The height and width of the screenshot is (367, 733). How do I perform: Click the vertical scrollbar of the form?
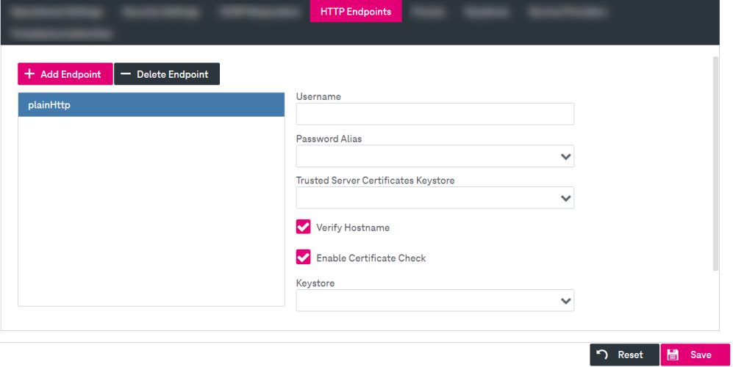[715, 163]
